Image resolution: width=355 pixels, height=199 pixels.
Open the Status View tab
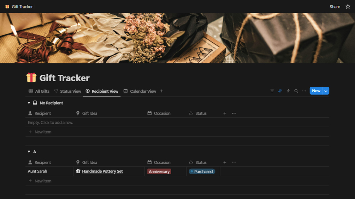(67, 91)
